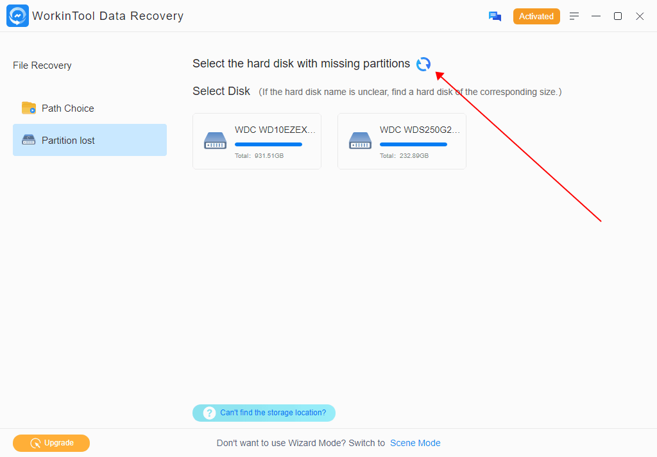
Task: Click the 931.51GB disk usage bar
Action: tap(268, 144)
